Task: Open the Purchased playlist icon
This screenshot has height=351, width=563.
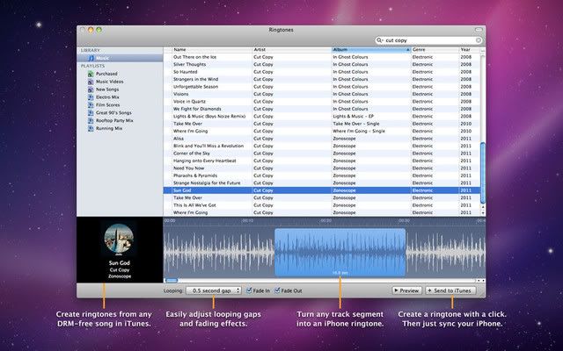Action: tap(91, 74)
